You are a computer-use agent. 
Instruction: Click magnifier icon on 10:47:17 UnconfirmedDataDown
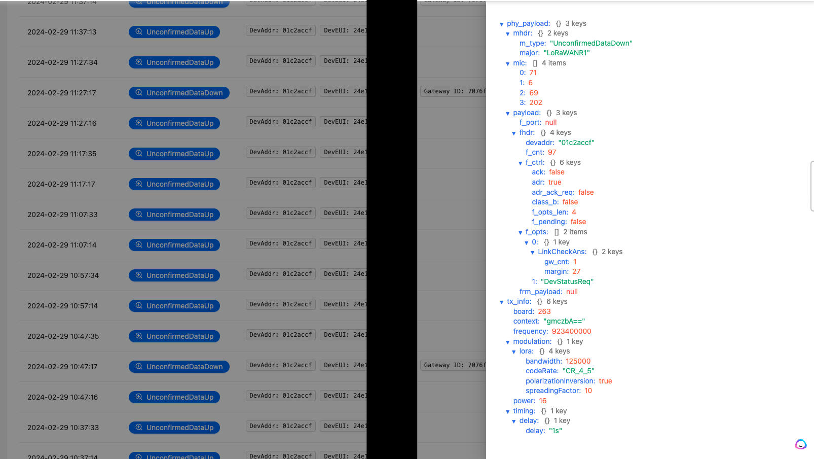coord(139,366)
